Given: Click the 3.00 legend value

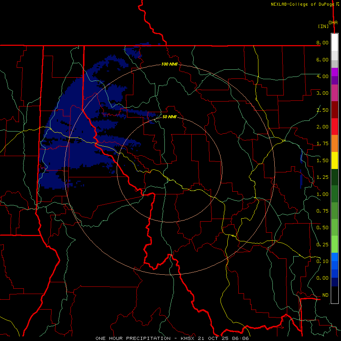Looking at the screenshot, I should point(322,93).
